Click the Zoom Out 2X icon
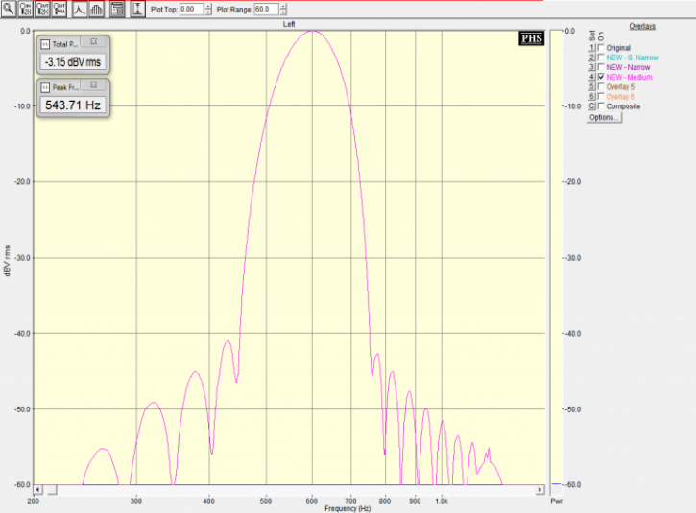Screen dimensions: 696x513 [x=43, y=9]
